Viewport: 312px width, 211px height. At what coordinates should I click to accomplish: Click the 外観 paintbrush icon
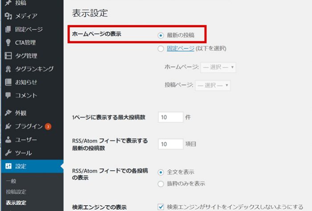coord(8,113)
